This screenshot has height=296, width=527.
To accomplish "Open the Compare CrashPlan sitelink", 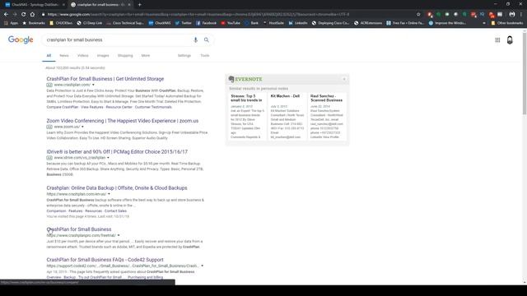I will point(63,107).
